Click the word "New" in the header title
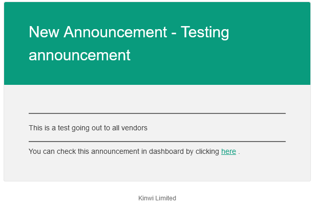This screenshot has width=316, height=207. [x=43, y=32]
